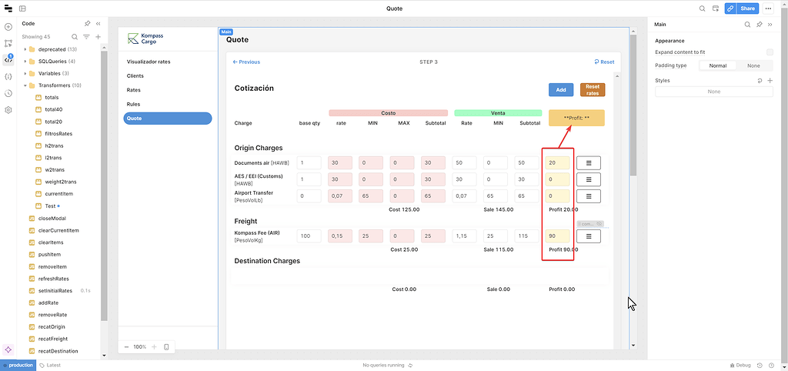Pin the Code panel

(x=87, y=24)
